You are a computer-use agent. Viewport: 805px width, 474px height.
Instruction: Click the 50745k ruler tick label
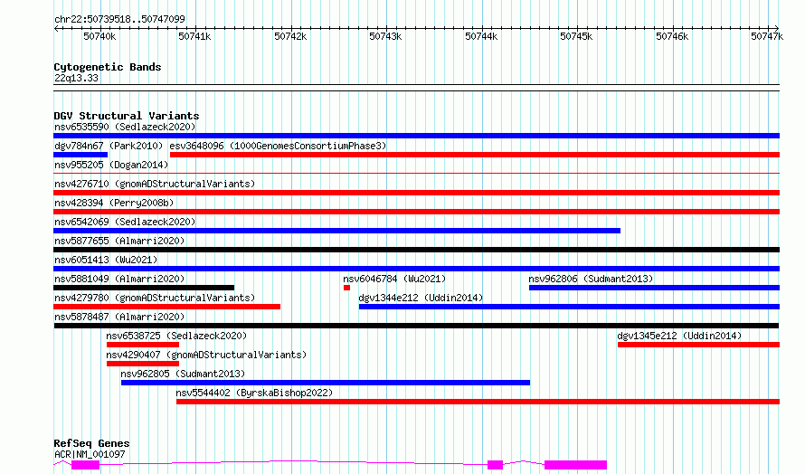(x=576, y=36)
